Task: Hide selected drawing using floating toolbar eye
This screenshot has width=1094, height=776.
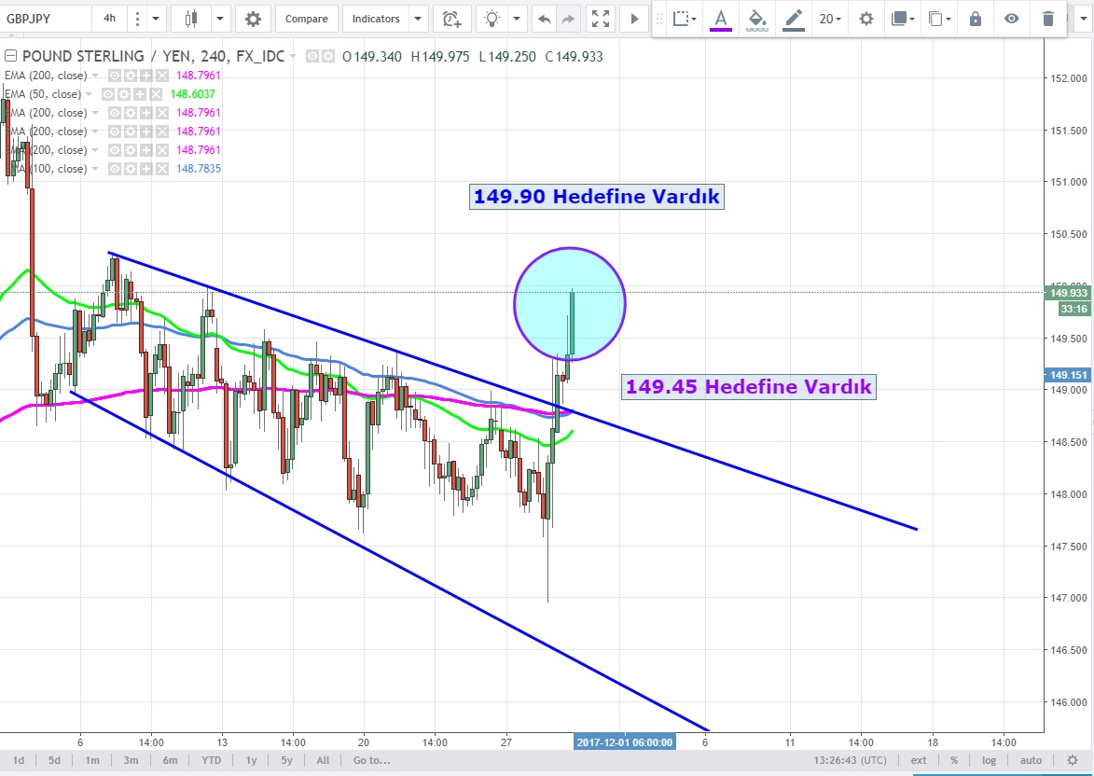Action: [x=1012, y=19]
